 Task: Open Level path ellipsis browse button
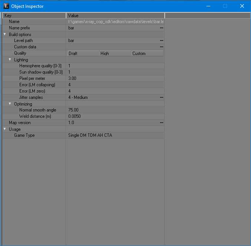coord(161,41)
